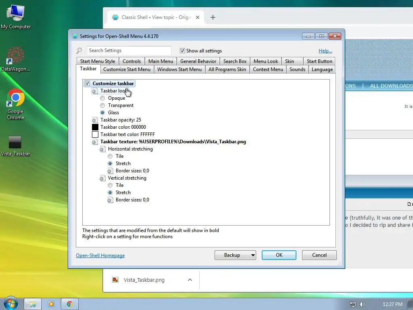Viewport: 413px width, 310px height.
Task: Switch to the Start Menu Style tab
Action: pos(98,61)
